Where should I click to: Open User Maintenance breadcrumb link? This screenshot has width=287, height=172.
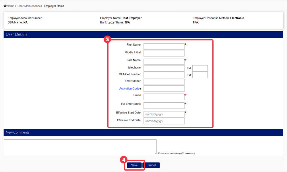pyautogui.click(x=29, y=6)
